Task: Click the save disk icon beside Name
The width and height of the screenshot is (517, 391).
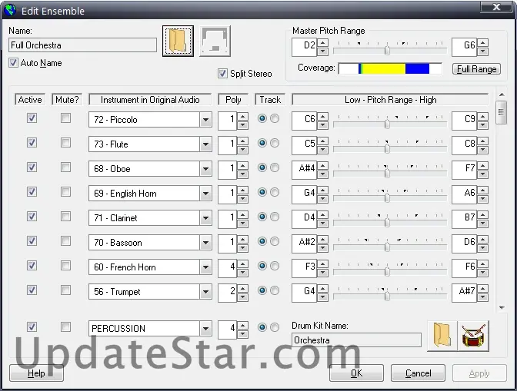Action: (x=215, y=41)
